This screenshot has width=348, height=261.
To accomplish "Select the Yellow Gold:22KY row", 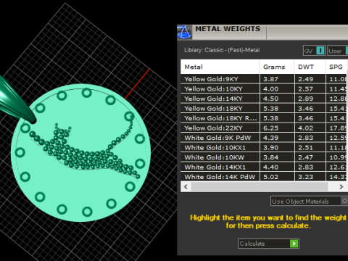I will click(264, 128).
